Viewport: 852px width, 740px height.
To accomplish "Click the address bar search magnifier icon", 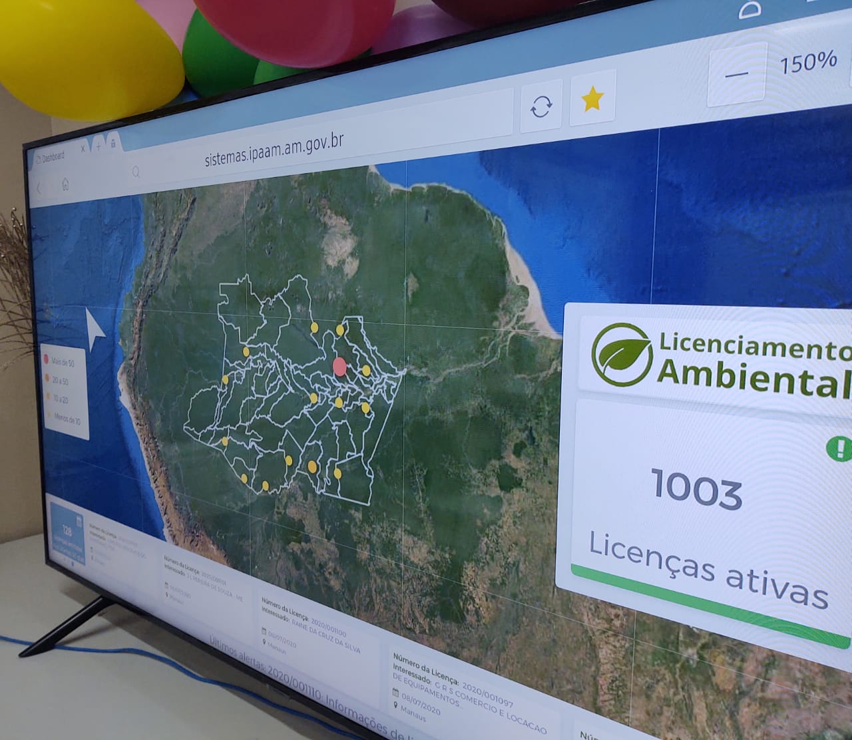I will pyautogui.click(x=136, y=172).
